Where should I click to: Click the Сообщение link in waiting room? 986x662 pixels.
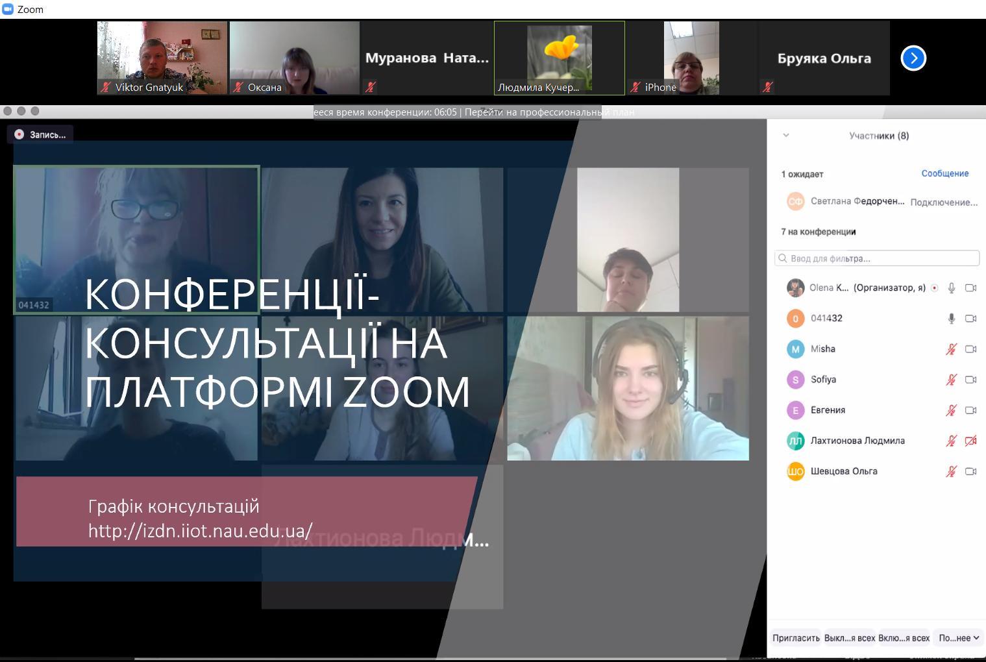[944, 173]
